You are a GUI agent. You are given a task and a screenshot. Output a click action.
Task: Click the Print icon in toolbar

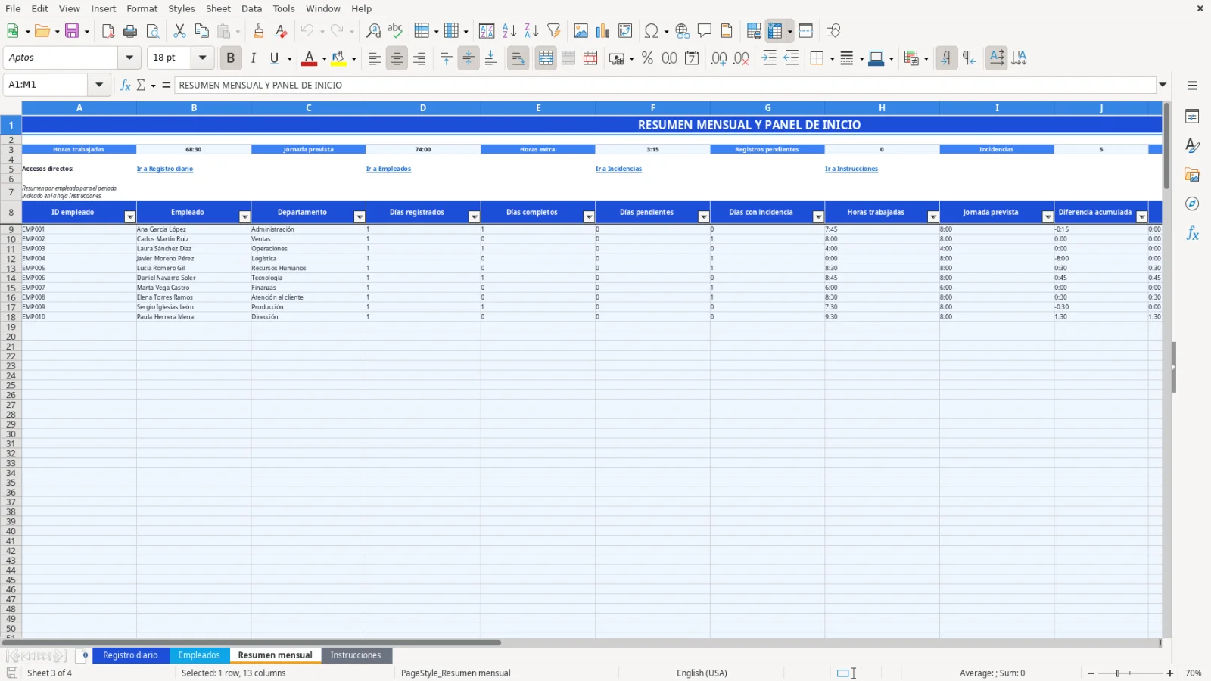(130, 31)
